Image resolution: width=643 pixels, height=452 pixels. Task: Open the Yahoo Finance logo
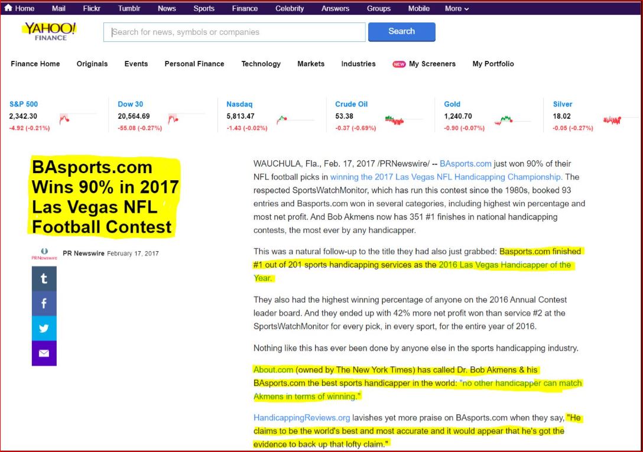(x=50, y=31)
